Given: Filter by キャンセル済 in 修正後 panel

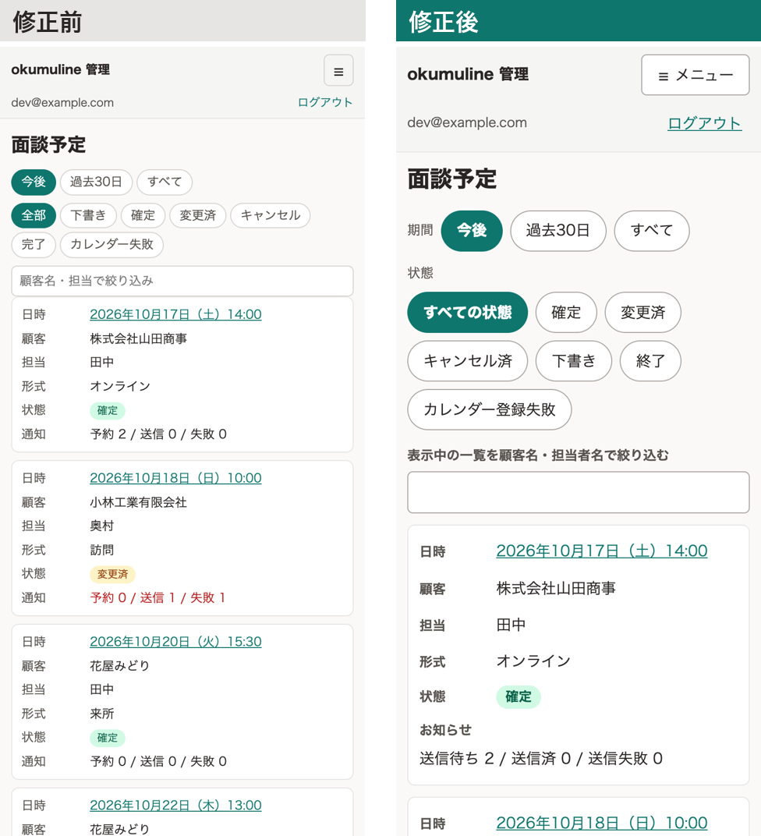Looking at the screenshot, I should (467, 361).
